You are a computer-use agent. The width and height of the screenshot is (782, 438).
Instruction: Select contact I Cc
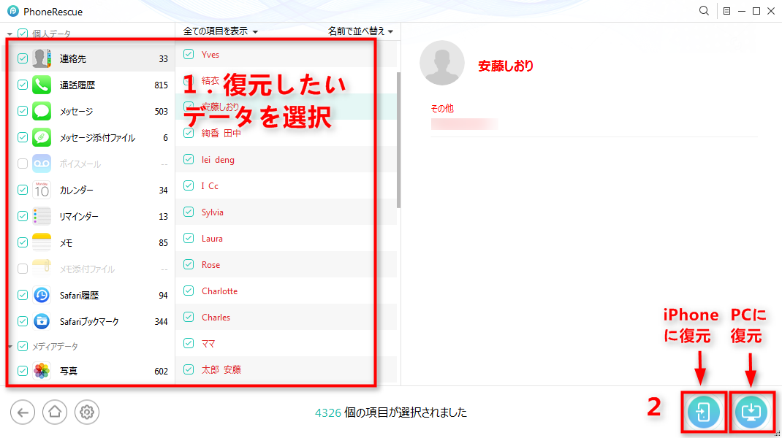210,186
